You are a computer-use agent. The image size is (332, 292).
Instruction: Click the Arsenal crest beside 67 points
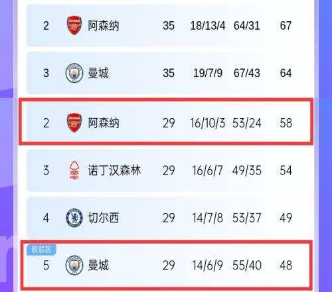coord(74,25)
